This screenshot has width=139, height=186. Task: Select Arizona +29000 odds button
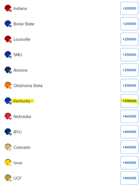pyautogui.click(x=129, y=70)
